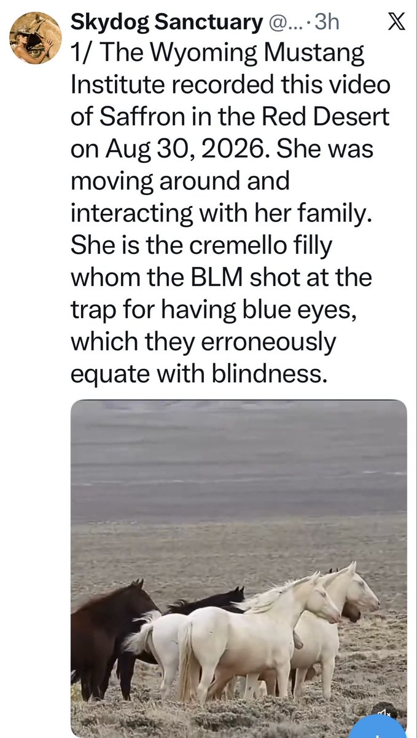The image size is (417, 738).
Task: Open the tweet text starting with 1/
Action: 230,214
